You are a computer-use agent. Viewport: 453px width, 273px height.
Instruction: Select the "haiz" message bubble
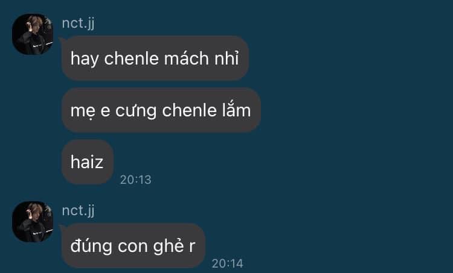pyautogui.click(x=87, y=162)
